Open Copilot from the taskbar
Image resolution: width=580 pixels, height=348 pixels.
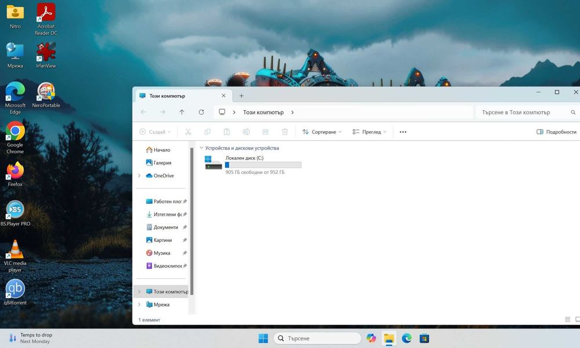(x=371, y=338)
